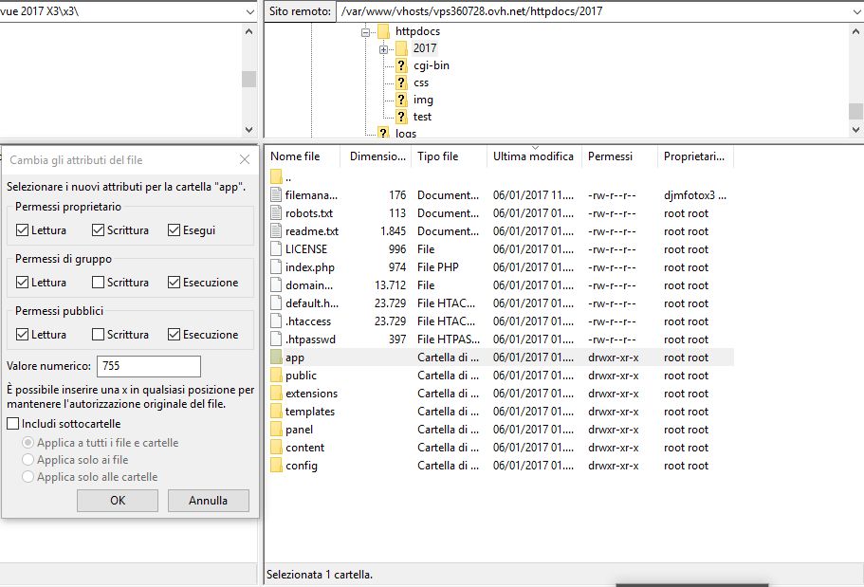Click the httpdocs folder icon in remote tree
Image resolution: width=864 pixels, height=587 pixels.
[x=383, y=31]
